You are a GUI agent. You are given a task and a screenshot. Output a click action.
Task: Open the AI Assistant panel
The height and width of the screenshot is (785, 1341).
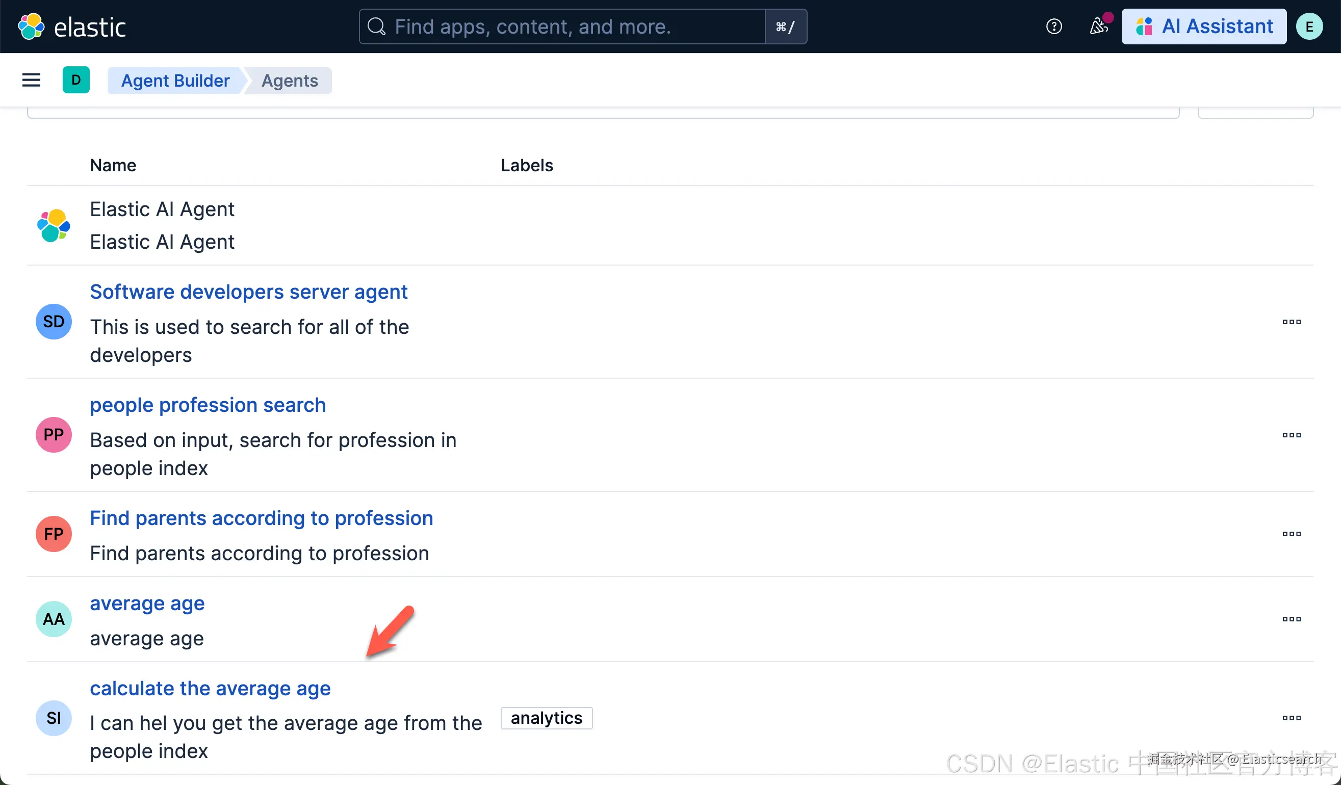pos(1204,27)
